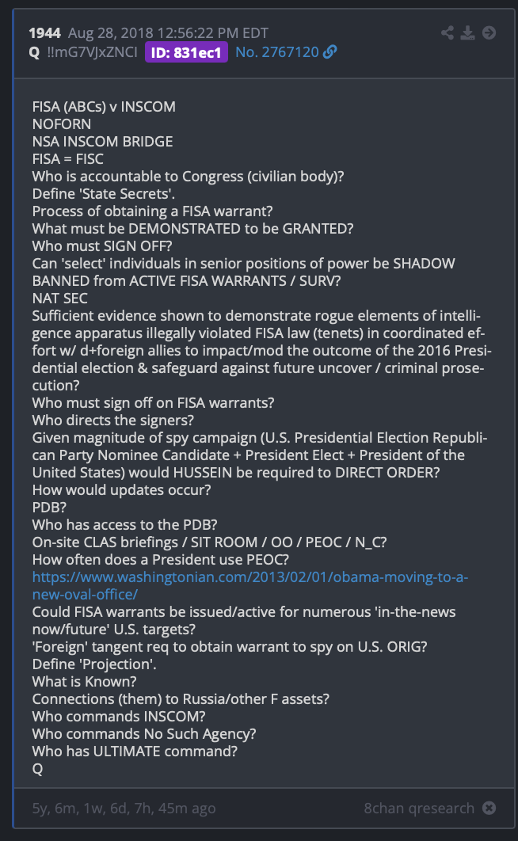The width and height of the screenshot is (518, 841).
Task: Click the tripcode !!mG7VJxZNCI
Action: click(x=92, y=52)
